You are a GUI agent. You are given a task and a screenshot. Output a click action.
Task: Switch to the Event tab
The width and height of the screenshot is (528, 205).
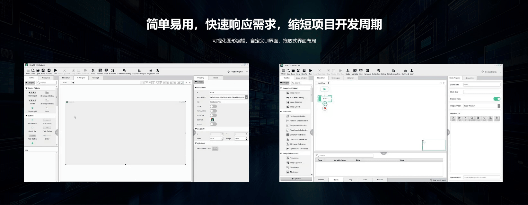[216, 78]
